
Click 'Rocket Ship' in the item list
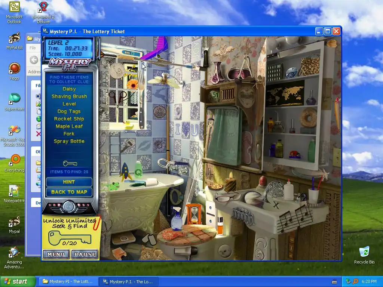(69, 119)
